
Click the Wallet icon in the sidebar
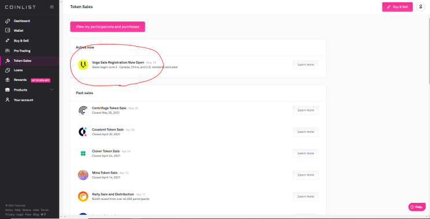tap(8, 31)
